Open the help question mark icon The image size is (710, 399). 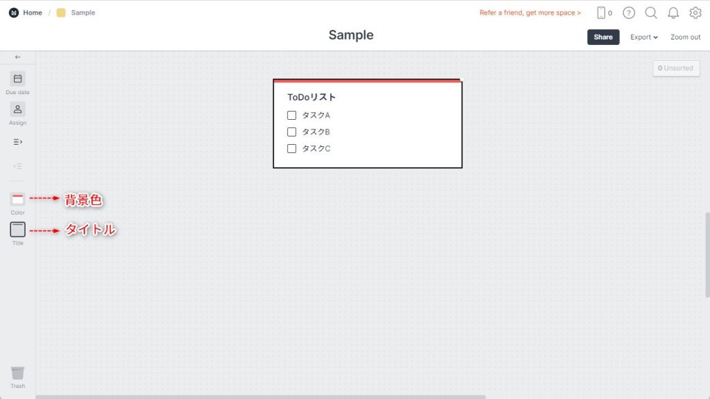pyautogui.click(x=629, y=12)
